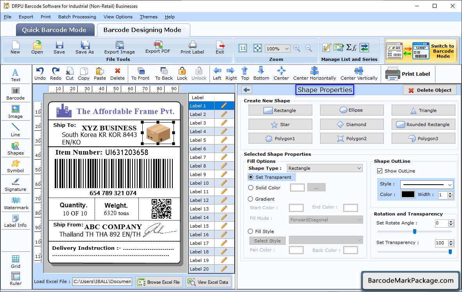Open the outline Style dropdown
This screenshot has height=292, width=462.
(x=427, y=185)
